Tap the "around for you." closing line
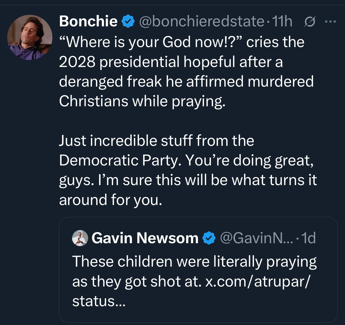The height and width of the screenshot is (325, 345). [x=111, y=200]
